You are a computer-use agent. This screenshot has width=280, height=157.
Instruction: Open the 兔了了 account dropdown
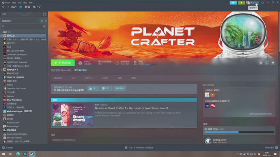[252, 3]
